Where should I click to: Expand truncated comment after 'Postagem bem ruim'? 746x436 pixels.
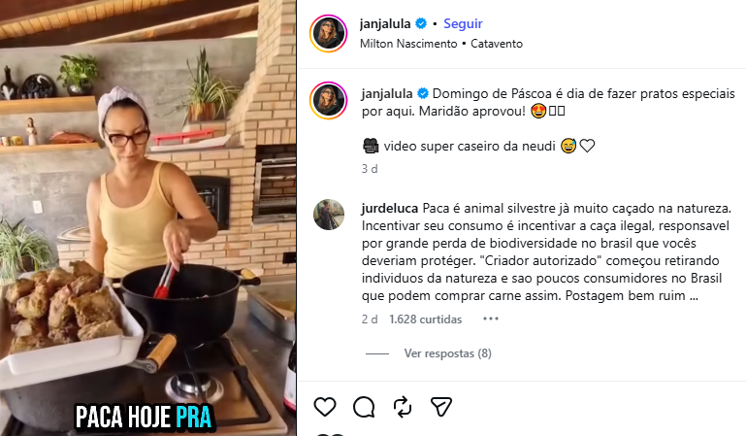pyautogui.click(x=694, y=296)
